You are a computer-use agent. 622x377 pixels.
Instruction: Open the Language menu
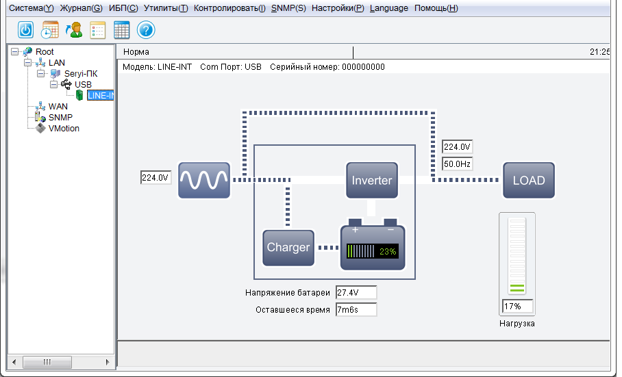tap(389, 8)
